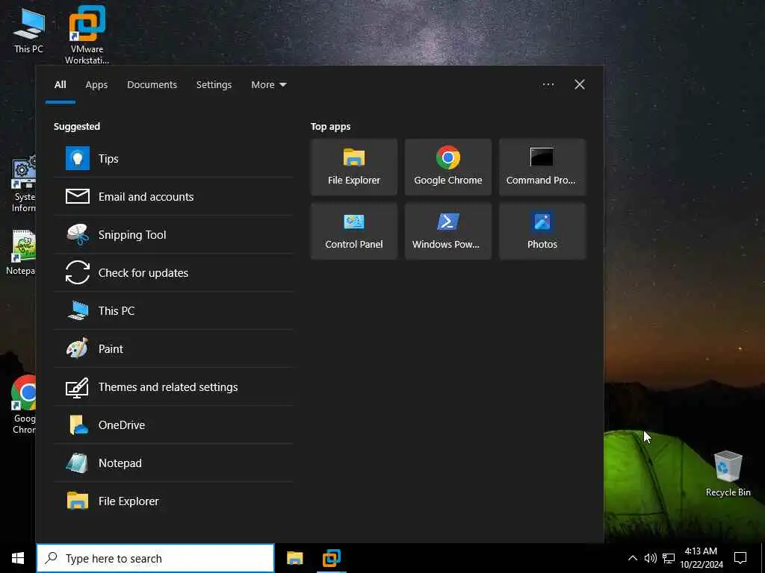Click the network tray icon
Screen dimensions: 765x573
669,558
